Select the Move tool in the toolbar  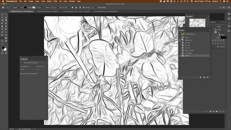tap(2, 14)
